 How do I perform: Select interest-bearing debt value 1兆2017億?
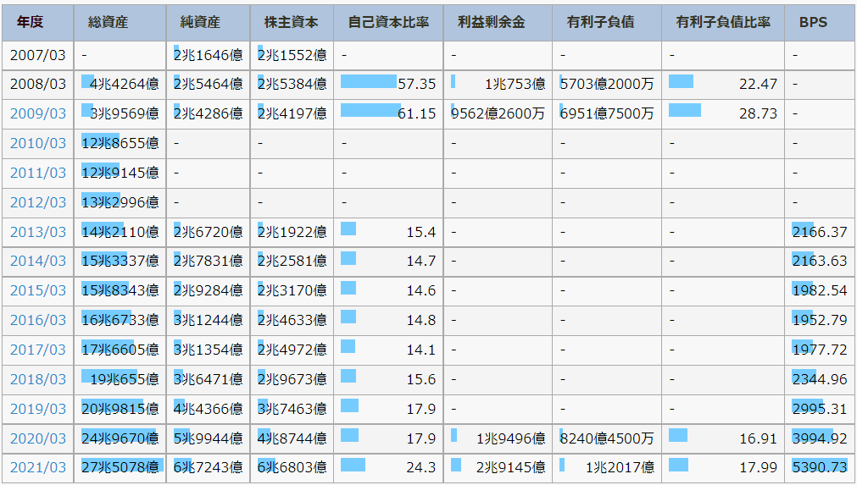click(620, 467)
